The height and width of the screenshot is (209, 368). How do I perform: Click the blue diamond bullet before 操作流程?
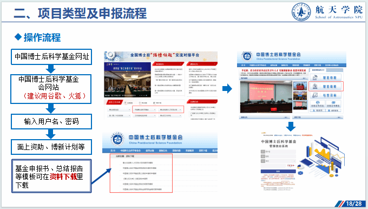(18, 37)
